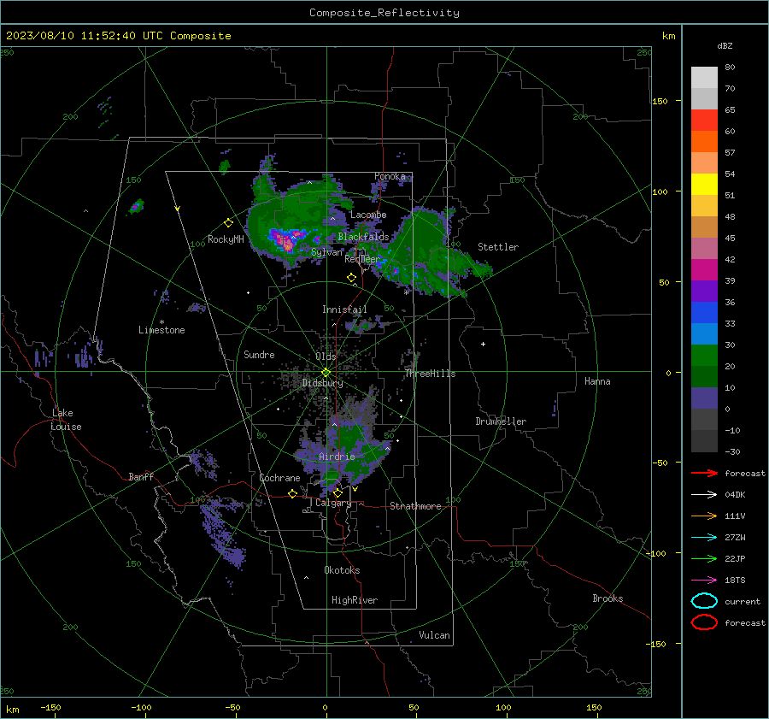Click the Brooks town label
769x719 pixels.
(x=608, y=598)
